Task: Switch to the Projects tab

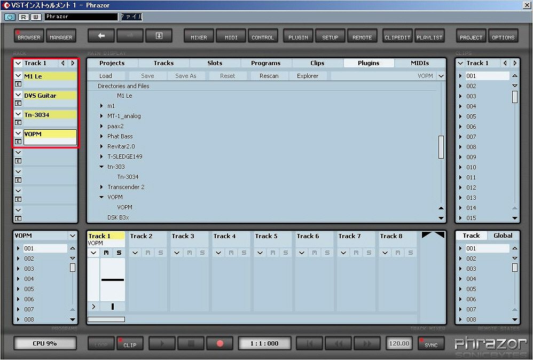Action: [x=112, y=63]
